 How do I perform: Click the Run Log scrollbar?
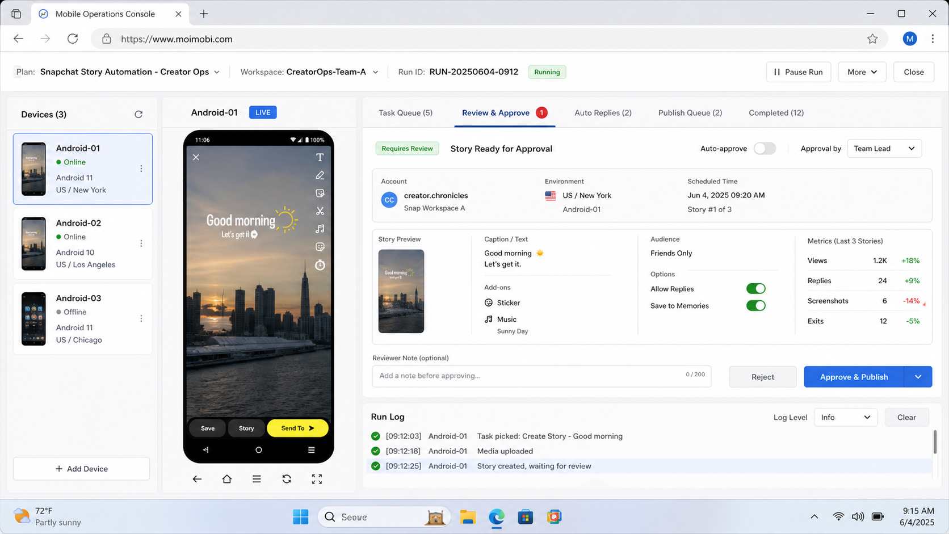935,442
